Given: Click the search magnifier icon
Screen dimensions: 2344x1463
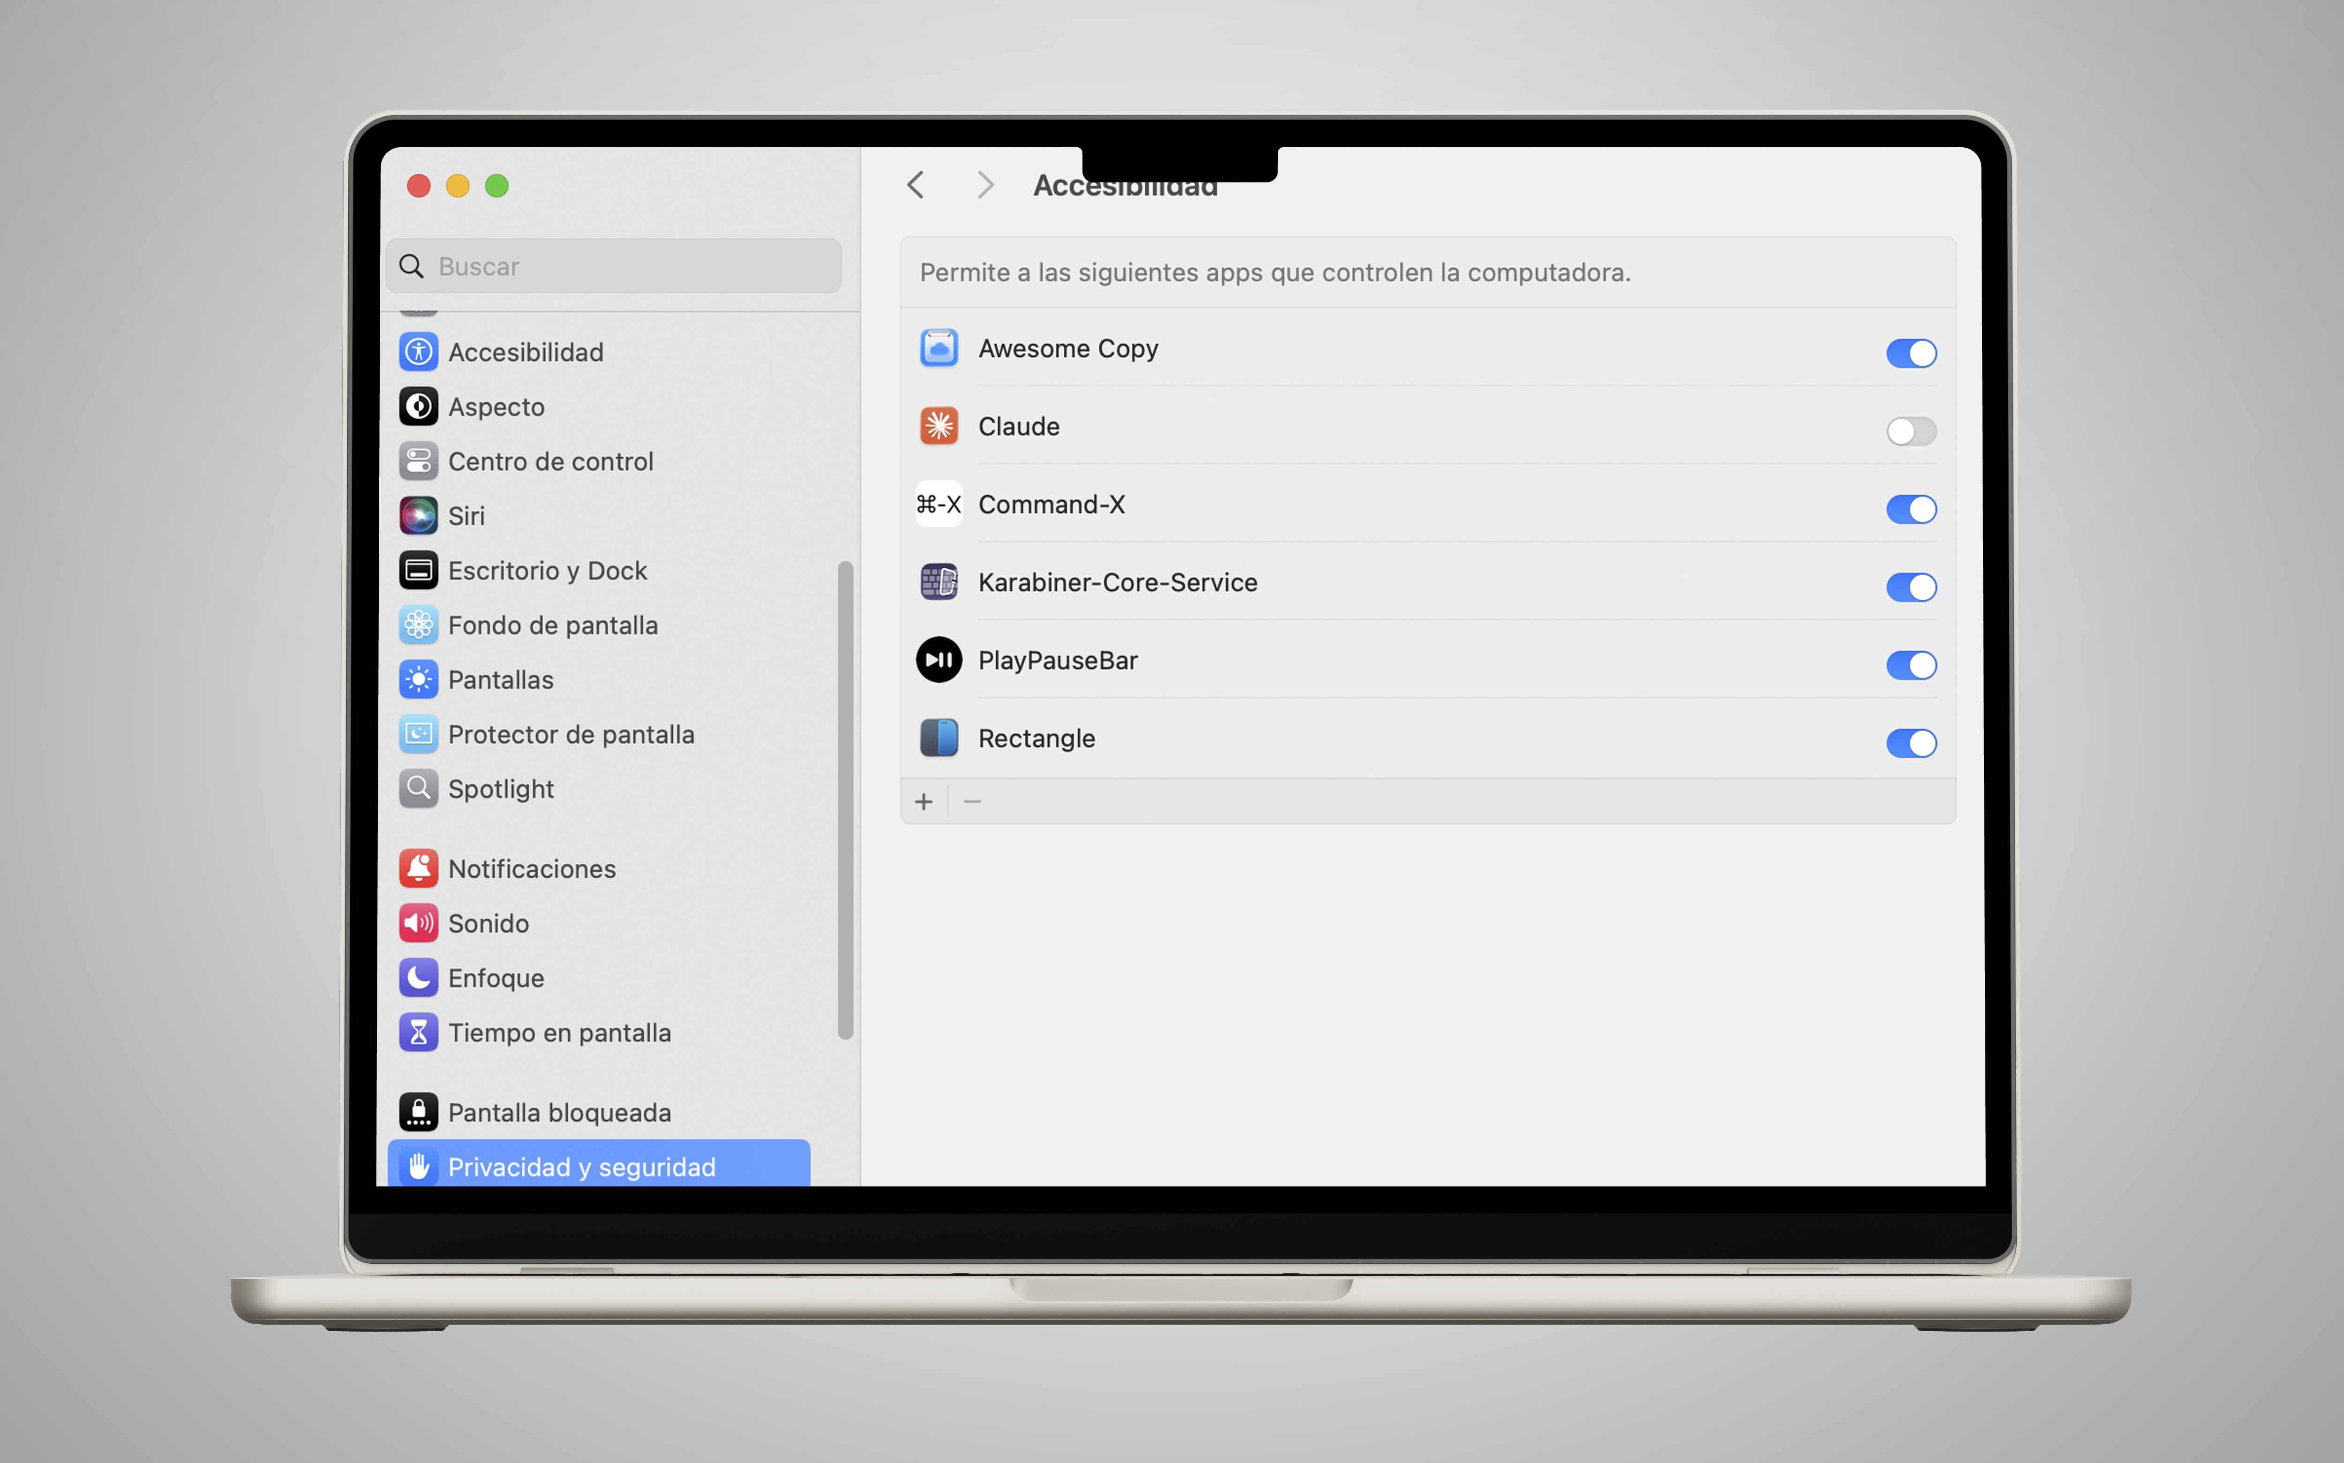Looking at the screenshot, I should pyautogui.click(x=411, y=266).
